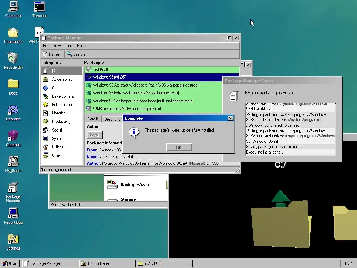Click the large 3D folder in 3DFE
This screenshot has width=357, height=268.
pyautogui.click(x=281, y=224)
